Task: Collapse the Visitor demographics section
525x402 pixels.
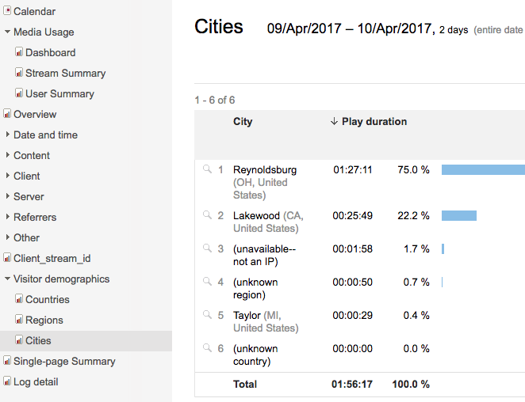Action: tap(7, 279)
